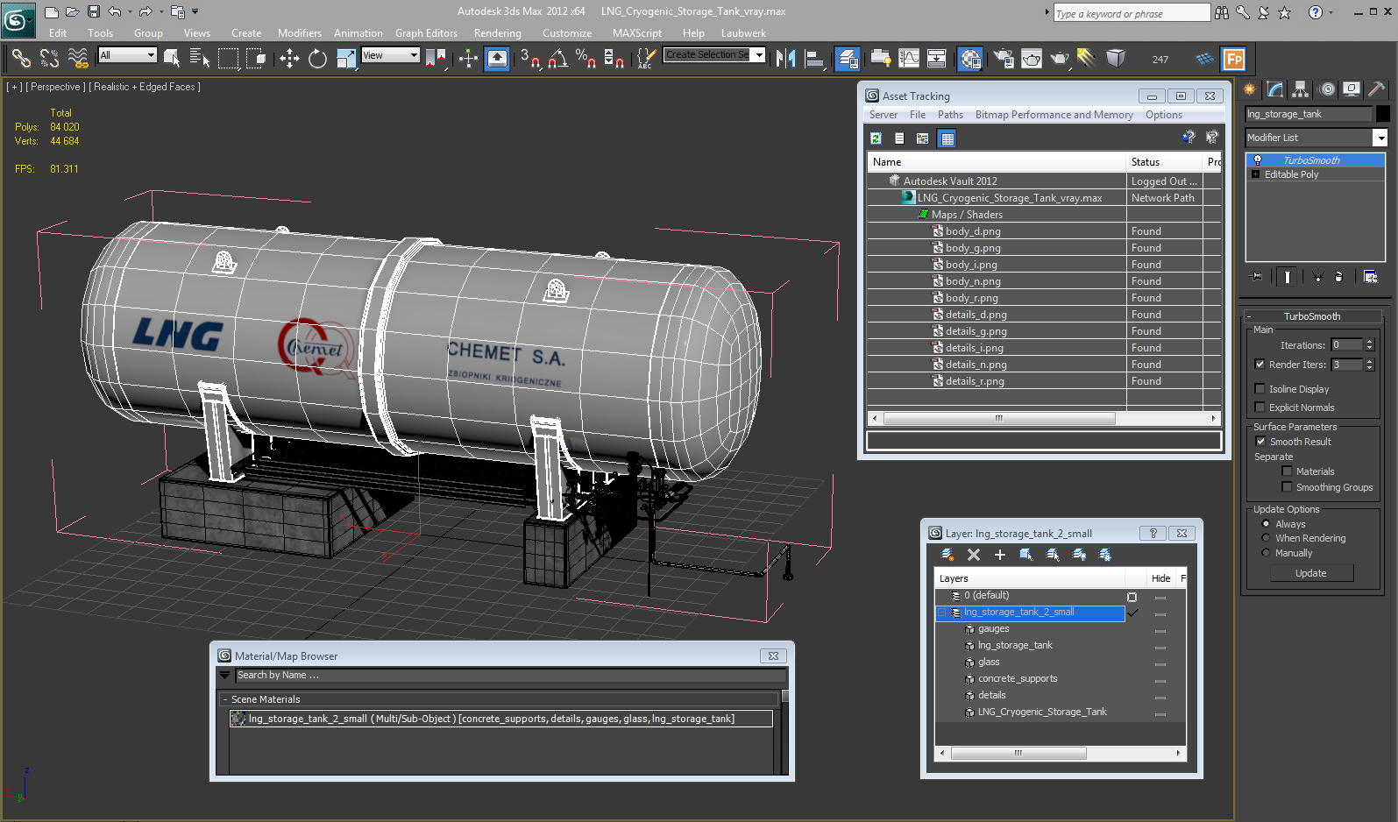Image resolution: width=1398 pixels, height=822 pixels.
Task: Select Manually update option
Action: 1266,553
